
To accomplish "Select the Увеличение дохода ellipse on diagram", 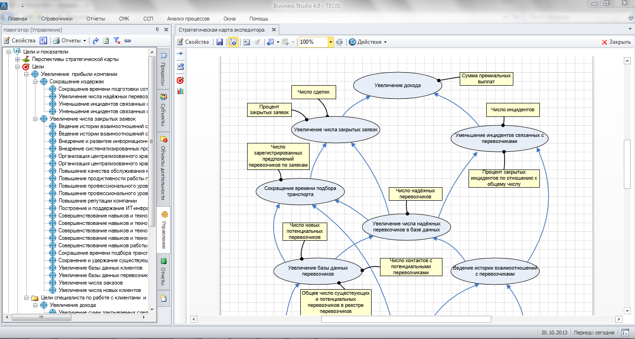I will (x=397, y=85).
